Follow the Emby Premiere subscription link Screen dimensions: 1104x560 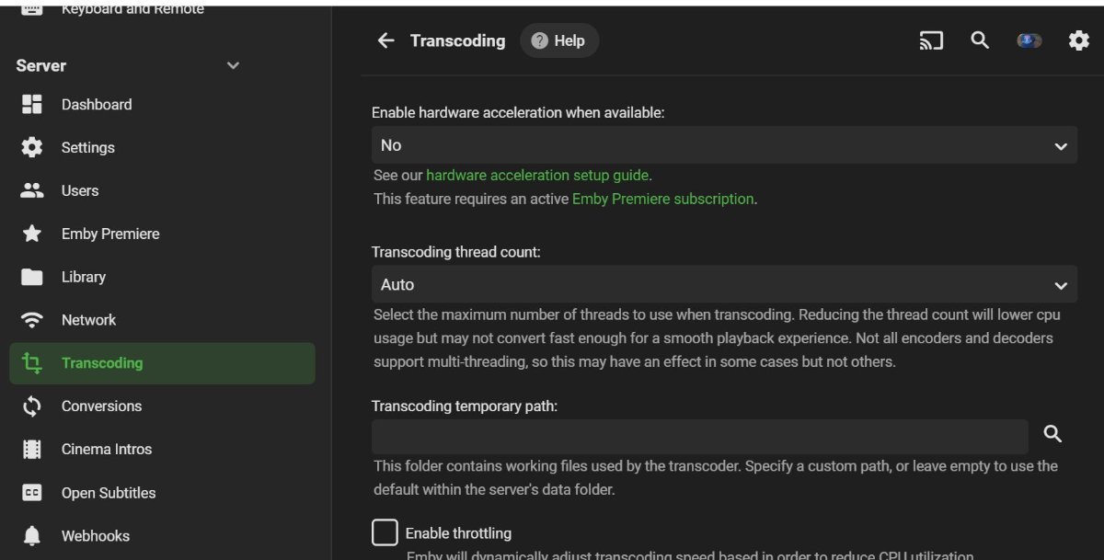(662, 199)
